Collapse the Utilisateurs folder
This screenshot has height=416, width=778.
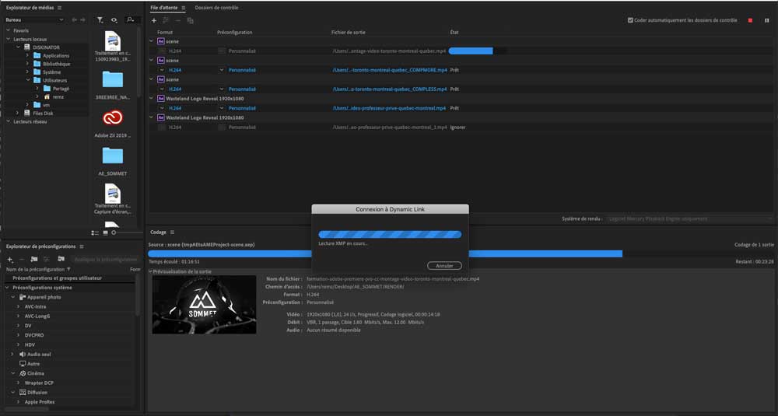27,80
